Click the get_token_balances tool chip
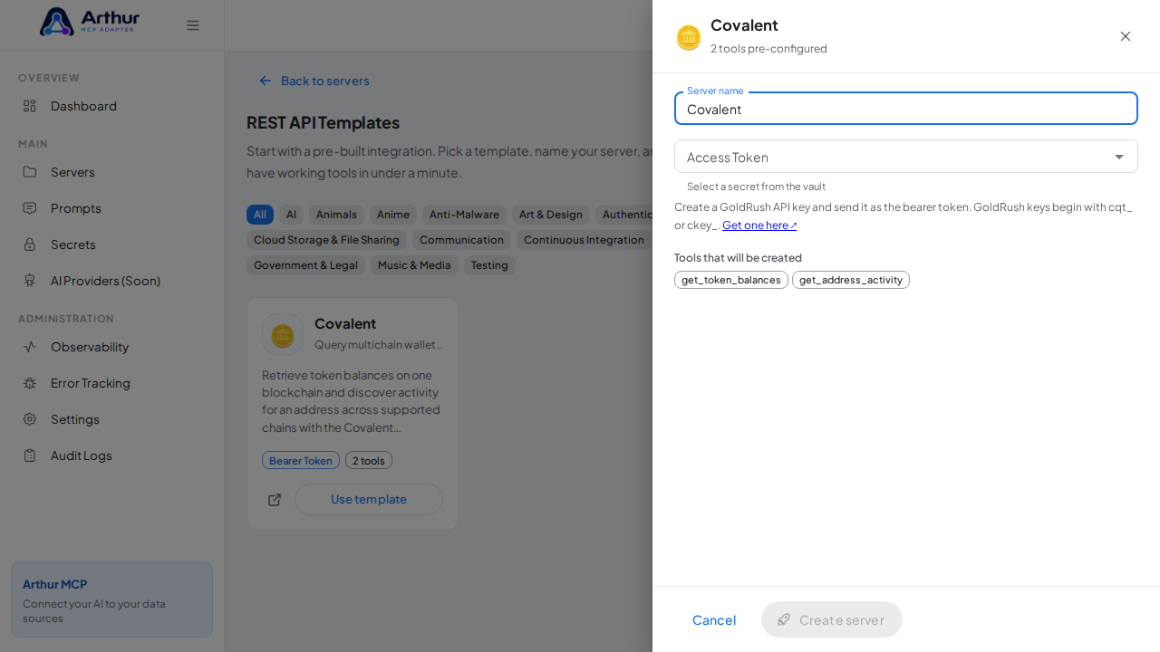Screen dimensions: 1160x652 coord(731,280)
